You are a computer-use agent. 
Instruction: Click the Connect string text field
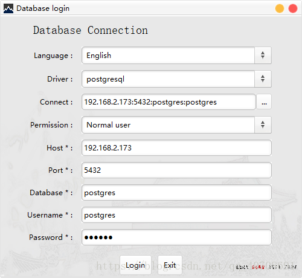[x=169, y=102]
